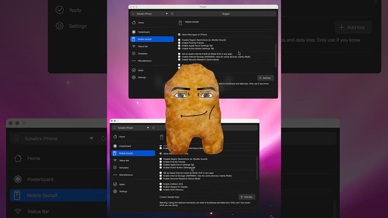This screenshot has width=388, height=218.
Task: Select Mobile Gestalt tab in top Nugget window
Action: [152, 39]
